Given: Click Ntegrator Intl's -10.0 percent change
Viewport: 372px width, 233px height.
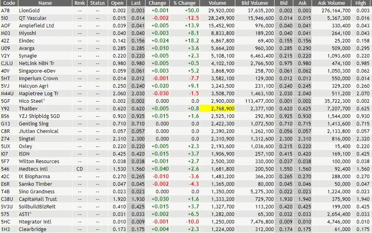Looking at the screenshot, I should point(192,222).
